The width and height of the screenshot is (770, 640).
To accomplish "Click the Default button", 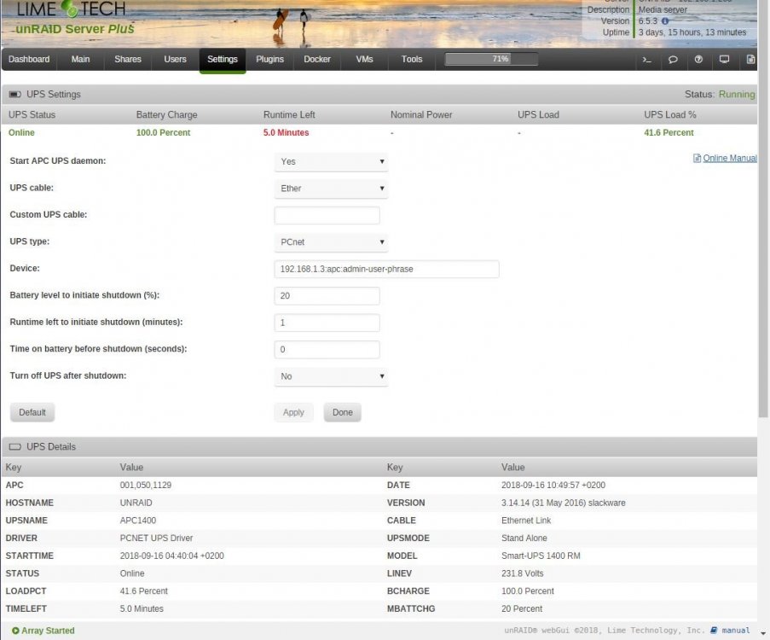I will [32, 412].
